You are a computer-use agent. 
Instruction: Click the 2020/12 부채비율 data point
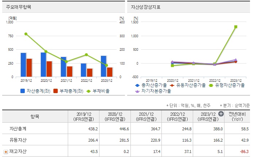tap(46, 51)
